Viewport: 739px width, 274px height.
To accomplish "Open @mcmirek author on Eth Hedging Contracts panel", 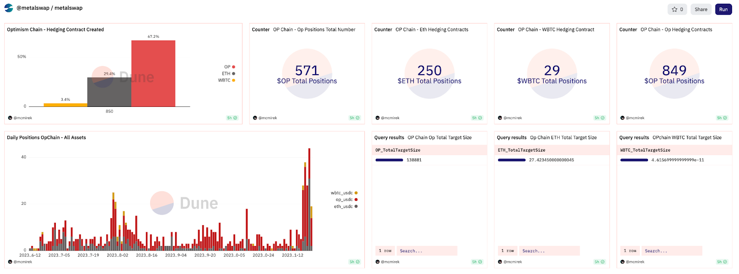I will pos(388,118).
